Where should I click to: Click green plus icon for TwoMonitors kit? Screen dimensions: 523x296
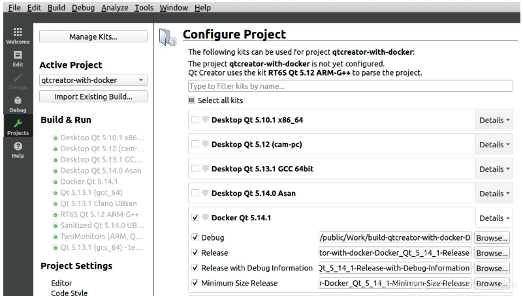point(55,237)
